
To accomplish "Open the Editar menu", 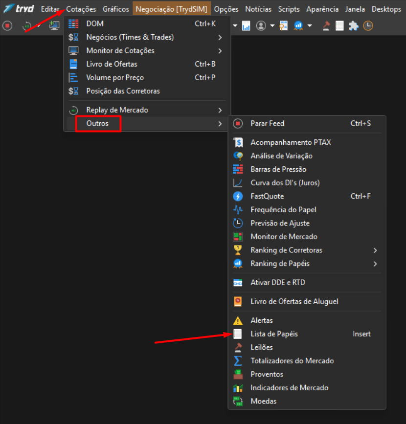I will coord(50,9).
